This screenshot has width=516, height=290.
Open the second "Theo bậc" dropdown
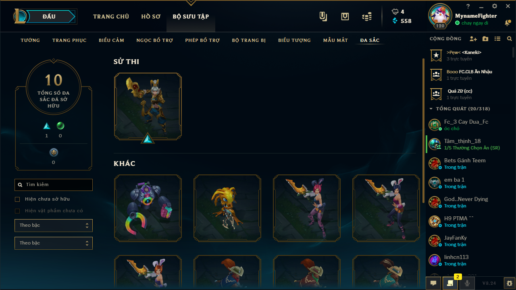pos(54,243)
